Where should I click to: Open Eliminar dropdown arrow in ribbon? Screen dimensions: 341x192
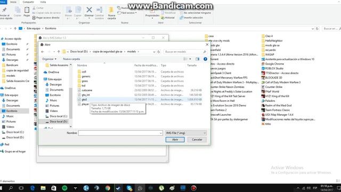point(89,19)
